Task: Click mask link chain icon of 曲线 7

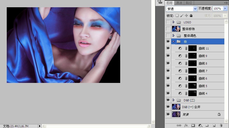Action: click(186, 71)
